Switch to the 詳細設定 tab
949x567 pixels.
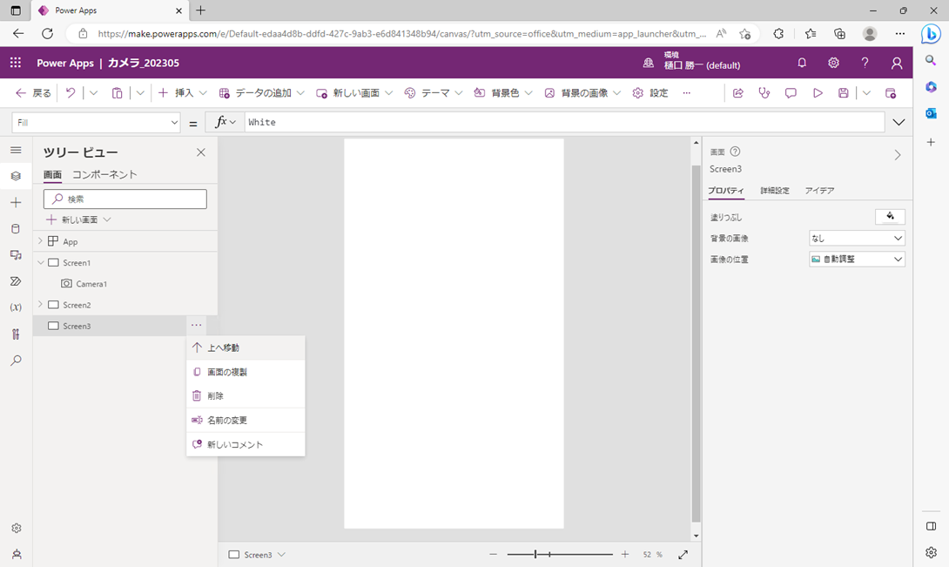775,190
